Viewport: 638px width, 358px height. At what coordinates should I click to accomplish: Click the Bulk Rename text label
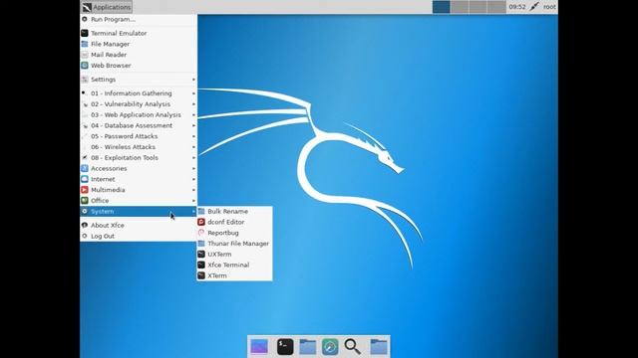pos(227,212)
